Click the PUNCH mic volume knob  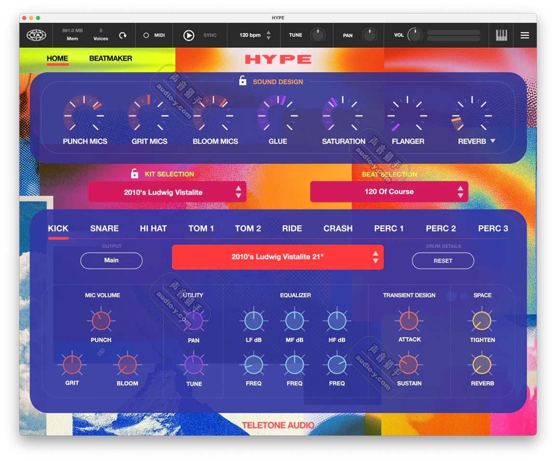(101, 321)
